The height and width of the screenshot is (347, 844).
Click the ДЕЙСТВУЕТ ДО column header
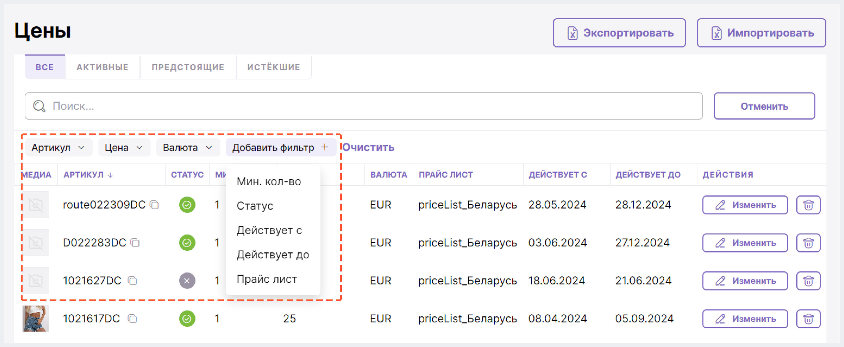pyautogui.click(x=648, y=175)
